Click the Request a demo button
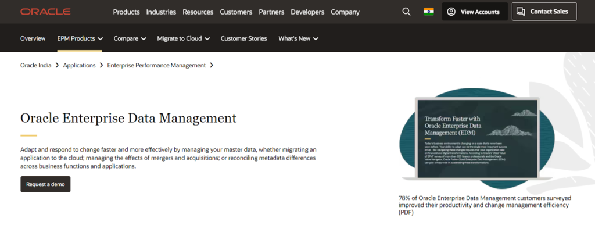 tap(45, 184)
